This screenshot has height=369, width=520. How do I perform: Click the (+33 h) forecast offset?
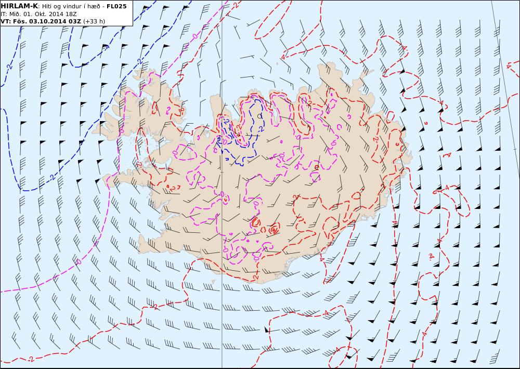(x=94, y=21)
